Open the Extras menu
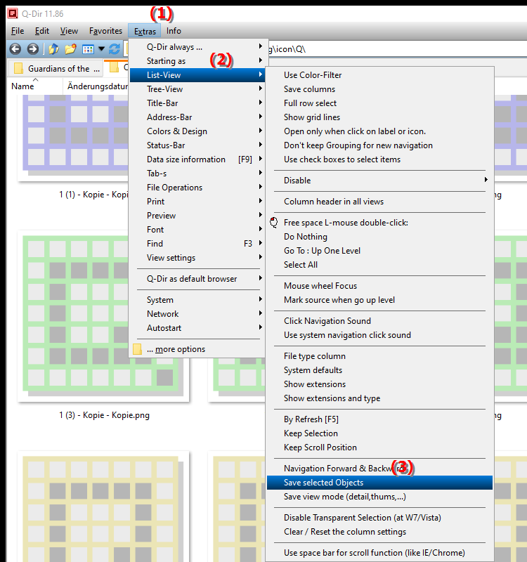This screenshot has width=527, height=562. tap(145, 31)
